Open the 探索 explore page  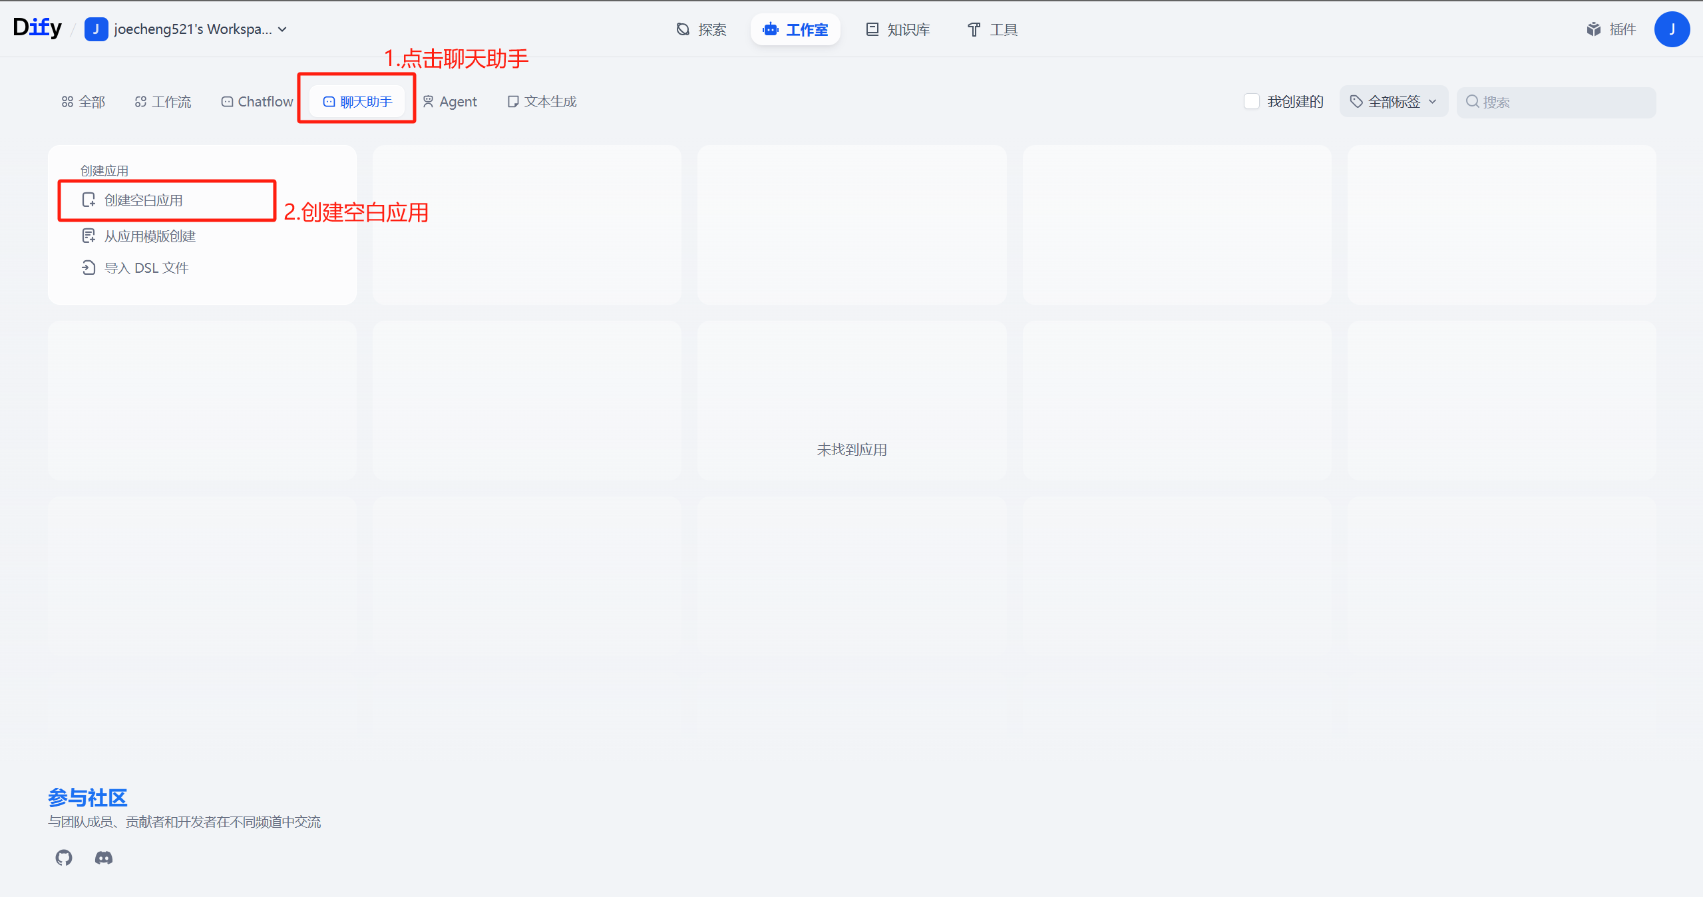[x=701, y=29]
